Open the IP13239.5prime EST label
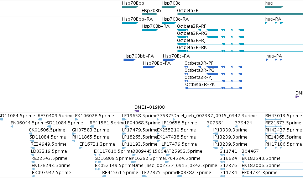 click(230, 144)
